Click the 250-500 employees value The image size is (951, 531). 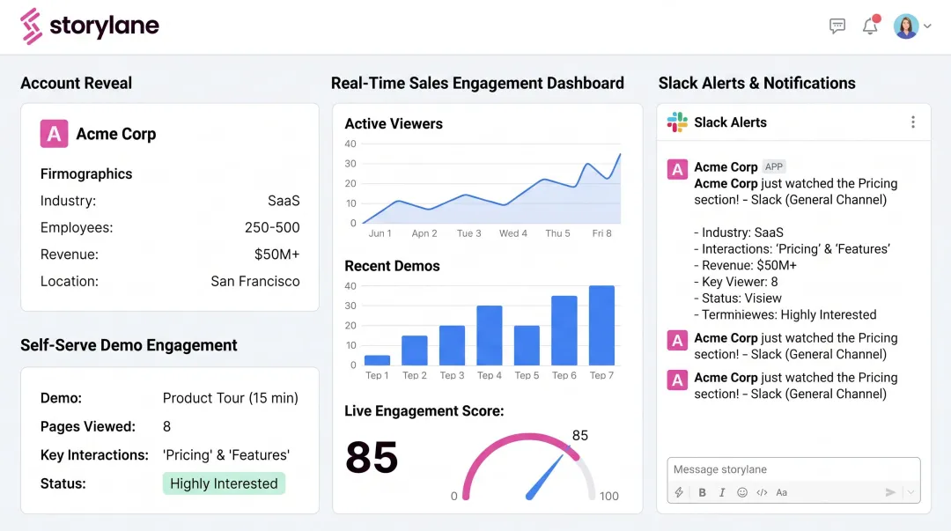coord(272,227)
